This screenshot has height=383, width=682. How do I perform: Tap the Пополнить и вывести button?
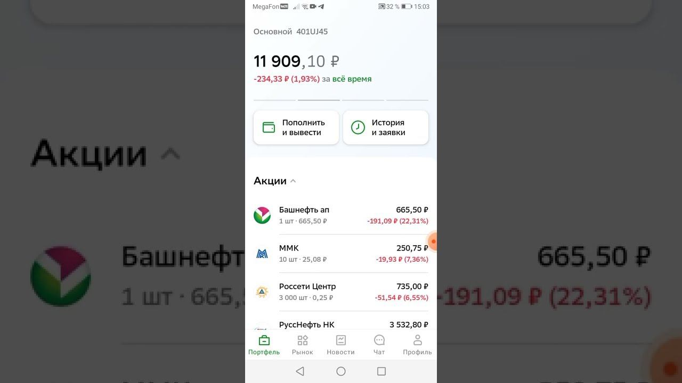(296, 128)
